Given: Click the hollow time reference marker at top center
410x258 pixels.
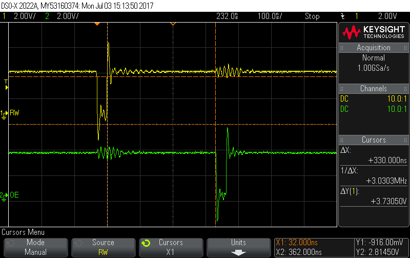Looking at the screenshot, I should [173, 24].
